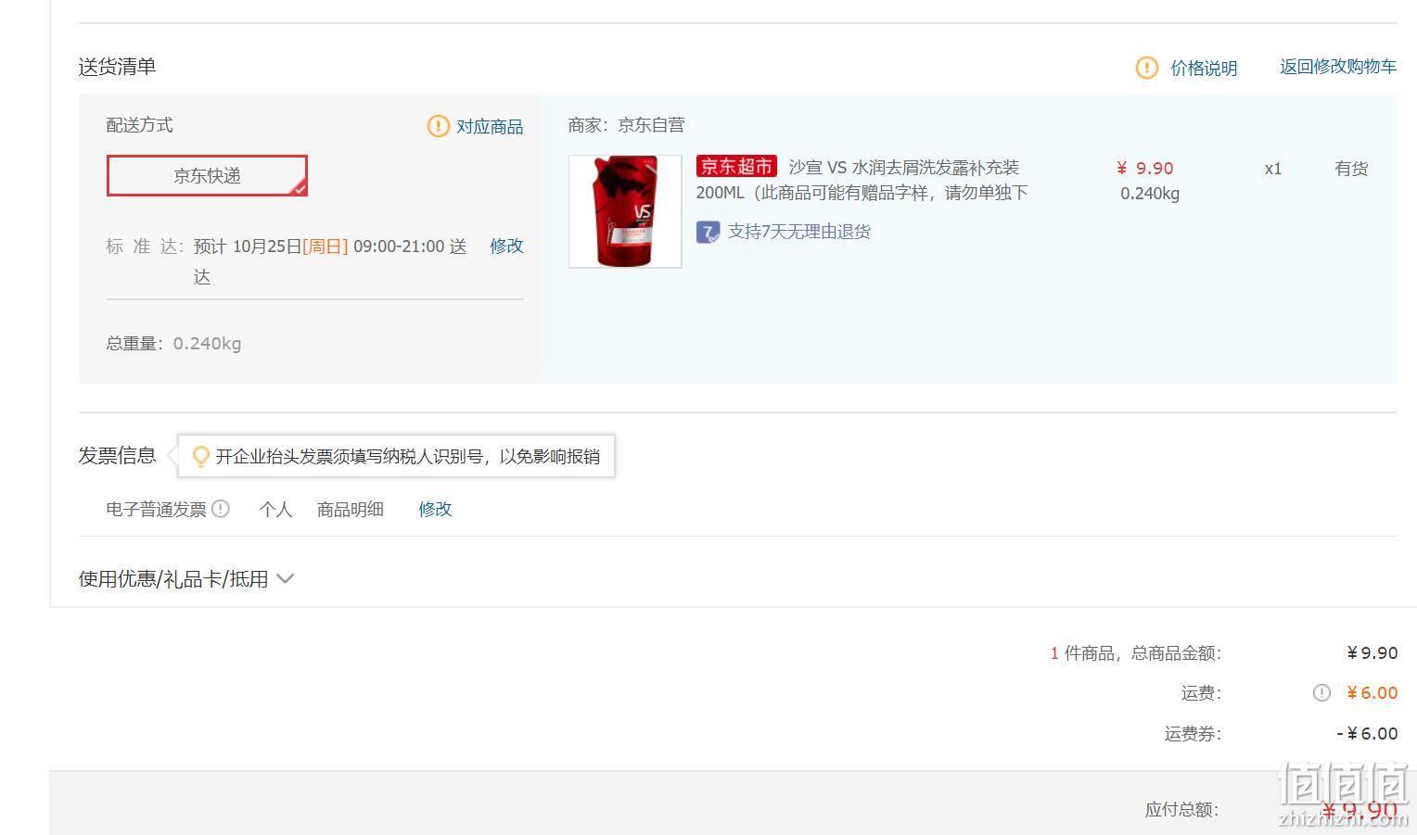Click the 对应商品 exclamation icon
The width and height of the screenshot is (1417, 835).
438,126
